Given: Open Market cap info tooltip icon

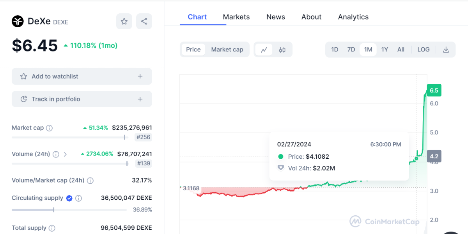Looking at the screenshot, I should click(49, 128).
